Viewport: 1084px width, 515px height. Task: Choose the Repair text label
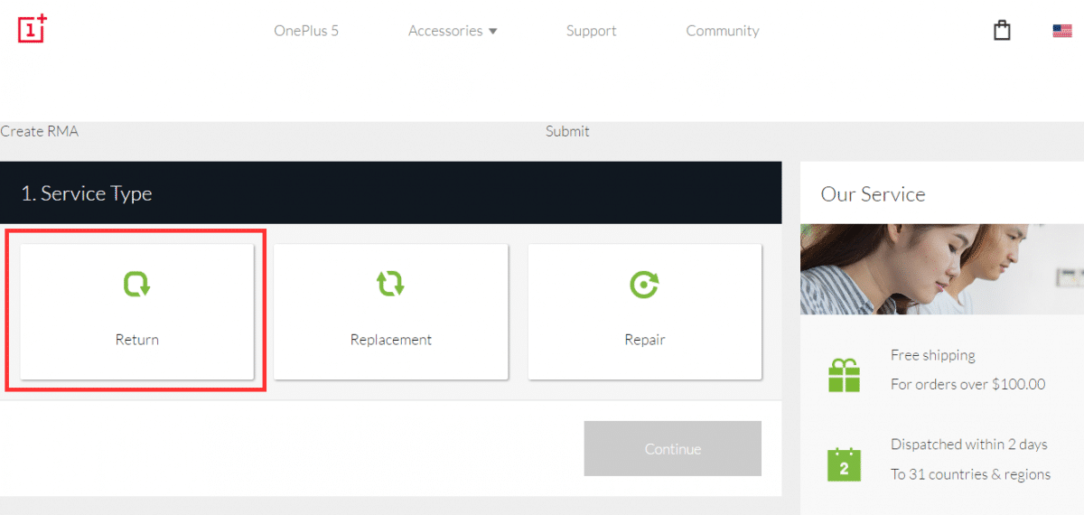point(644,340)
